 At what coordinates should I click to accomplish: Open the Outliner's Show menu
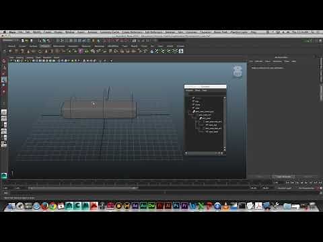[x=198, y=90]
